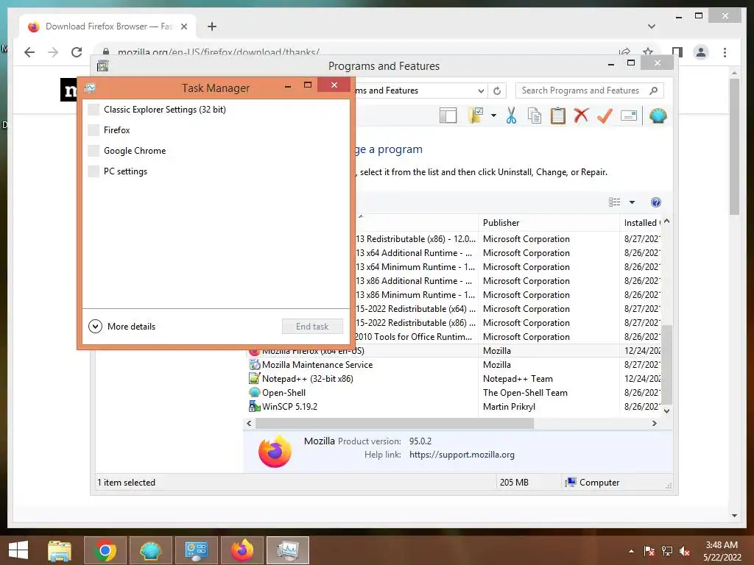Select Google Chrome in Task Manager

[216, 151]
